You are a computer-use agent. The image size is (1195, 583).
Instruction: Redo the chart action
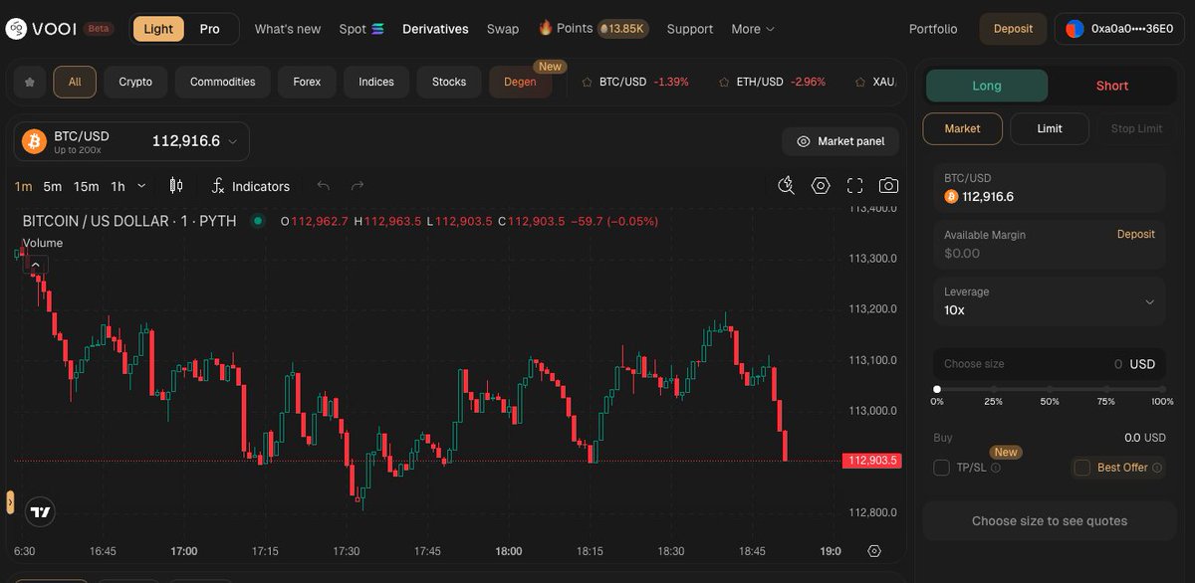358,186
